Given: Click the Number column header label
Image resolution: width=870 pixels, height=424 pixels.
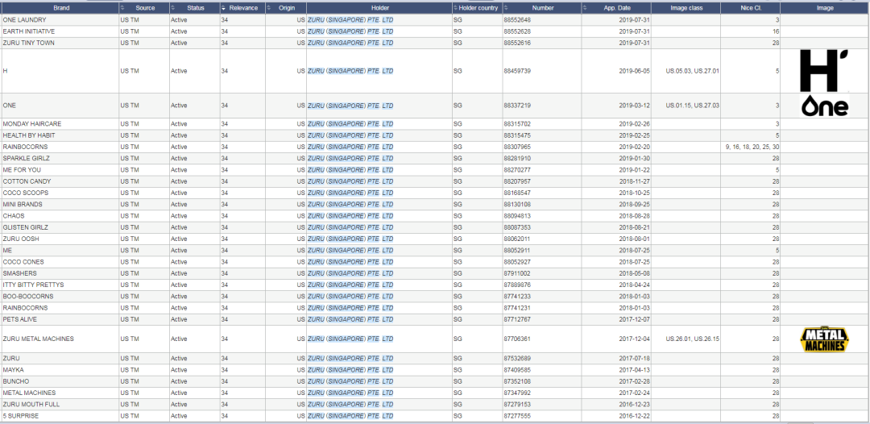Looking at the screenshot, I should [x=543, y=8].
